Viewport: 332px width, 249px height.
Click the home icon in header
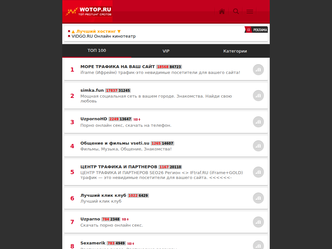pyautogui.click(x=222, y=12)
